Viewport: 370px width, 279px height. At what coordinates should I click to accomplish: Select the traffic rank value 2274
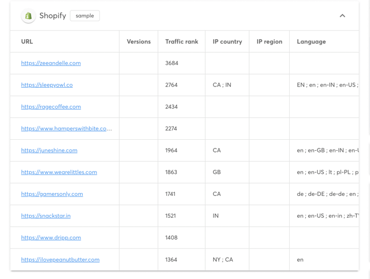(171, 129)
